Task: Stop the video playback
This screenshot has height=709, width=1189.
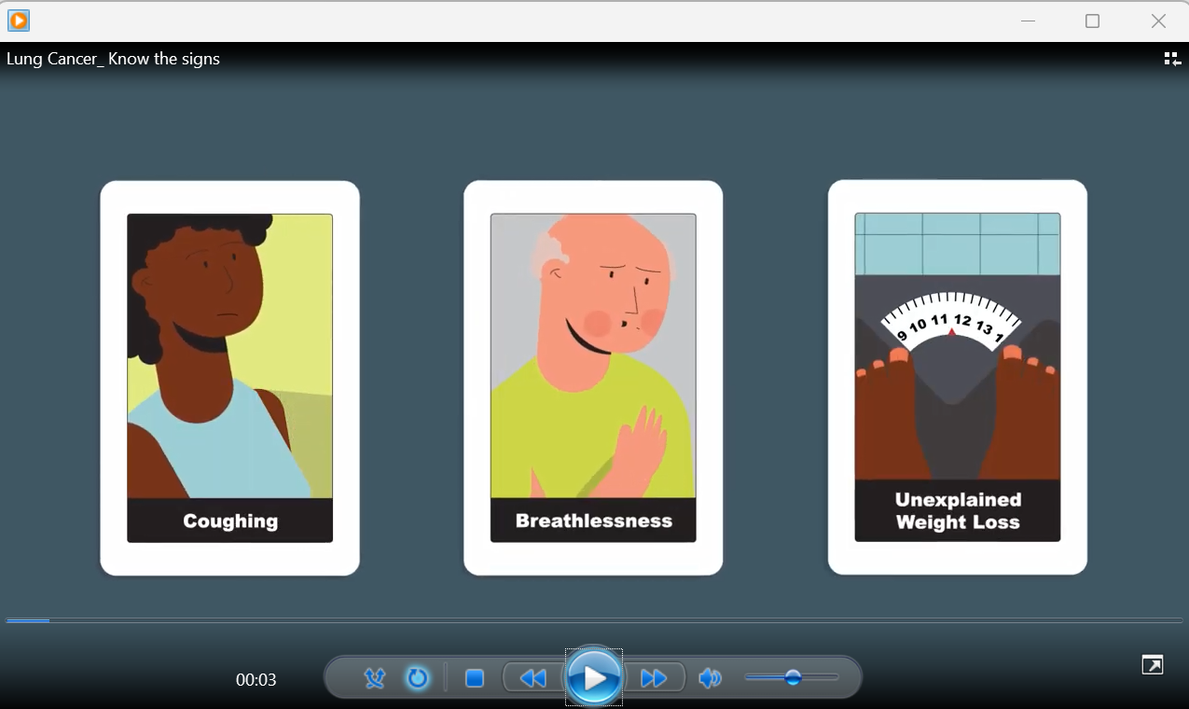Action: tap(475, 678)
